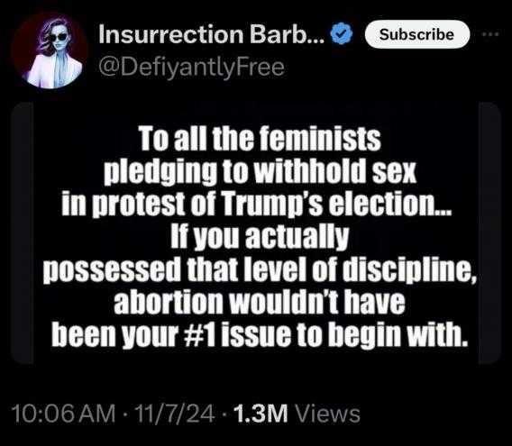
Task: View the 1.3M view count analytics
Action: [x=261, y=414]
